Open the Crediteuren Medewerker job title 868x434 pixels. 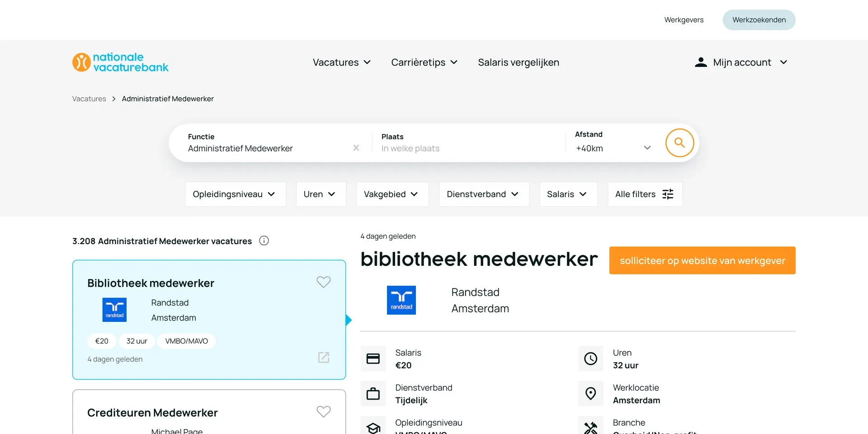click(x=152, y=413)
